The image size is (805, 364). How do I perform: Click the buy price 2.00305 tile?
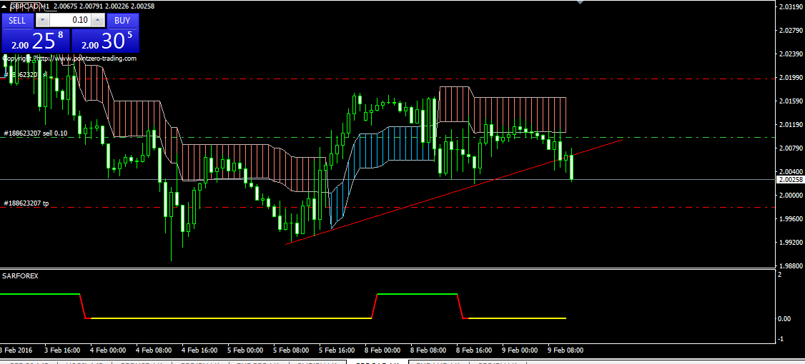tap(106, 41)
